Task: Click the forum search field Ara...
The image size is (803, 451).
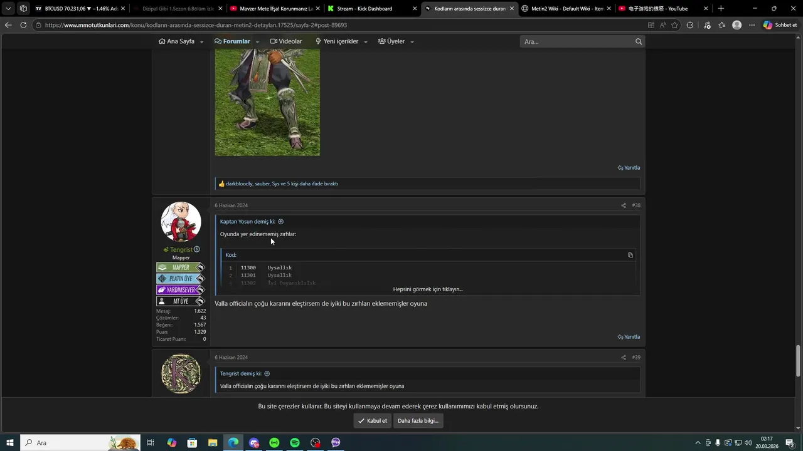Action: click(576, 41)
